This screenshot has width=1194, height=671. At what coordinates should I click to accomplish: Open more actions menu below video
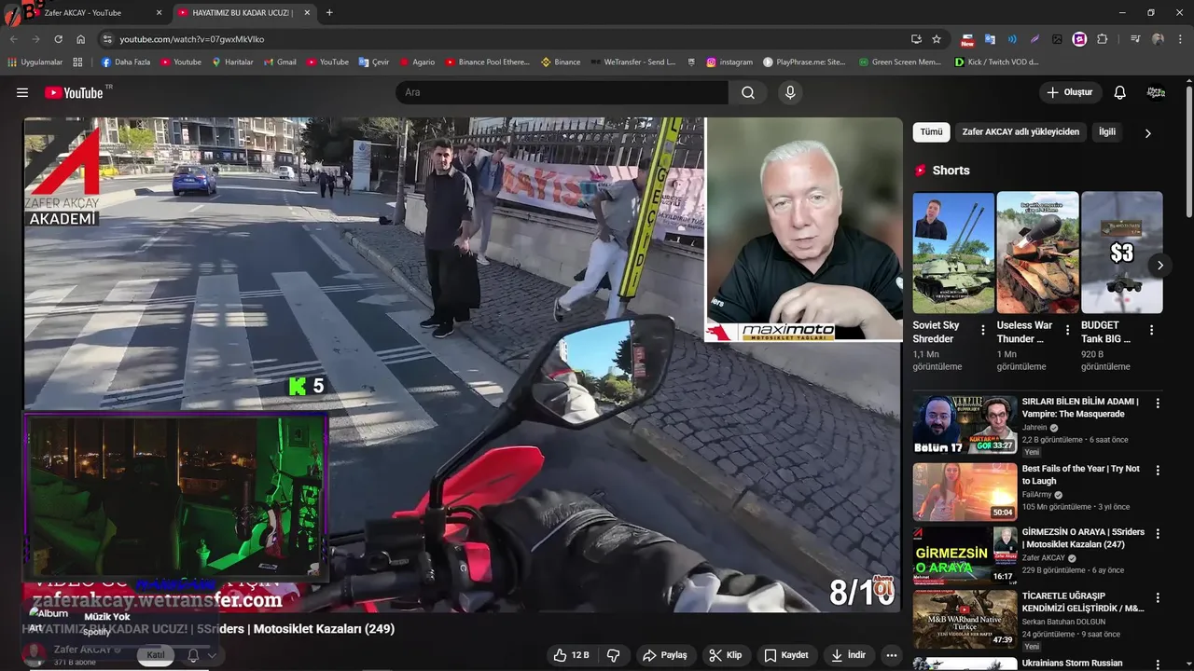point(892,655)
